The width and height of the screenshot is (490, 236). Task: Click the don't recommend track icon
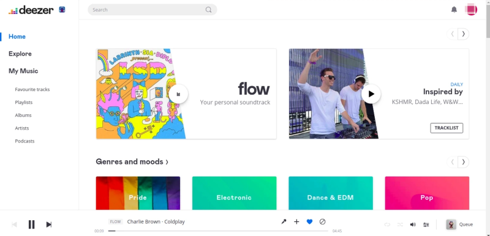click(323, 222)
